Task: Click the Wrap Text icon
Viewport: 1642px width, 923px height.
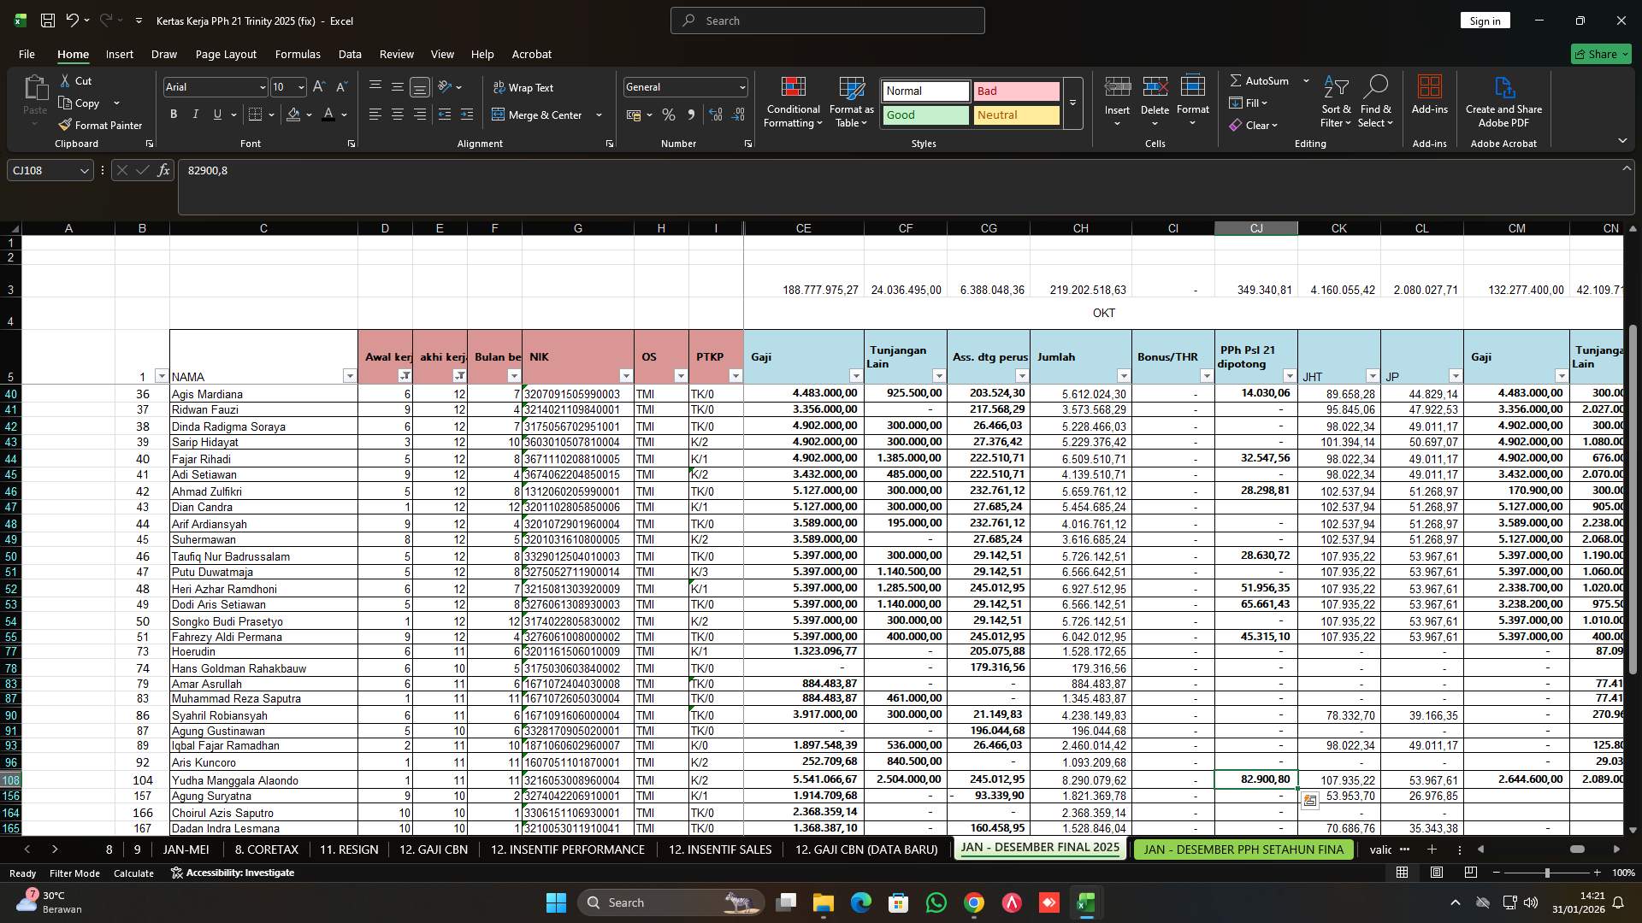Action: pyautogui.click(x=499, y=87)
